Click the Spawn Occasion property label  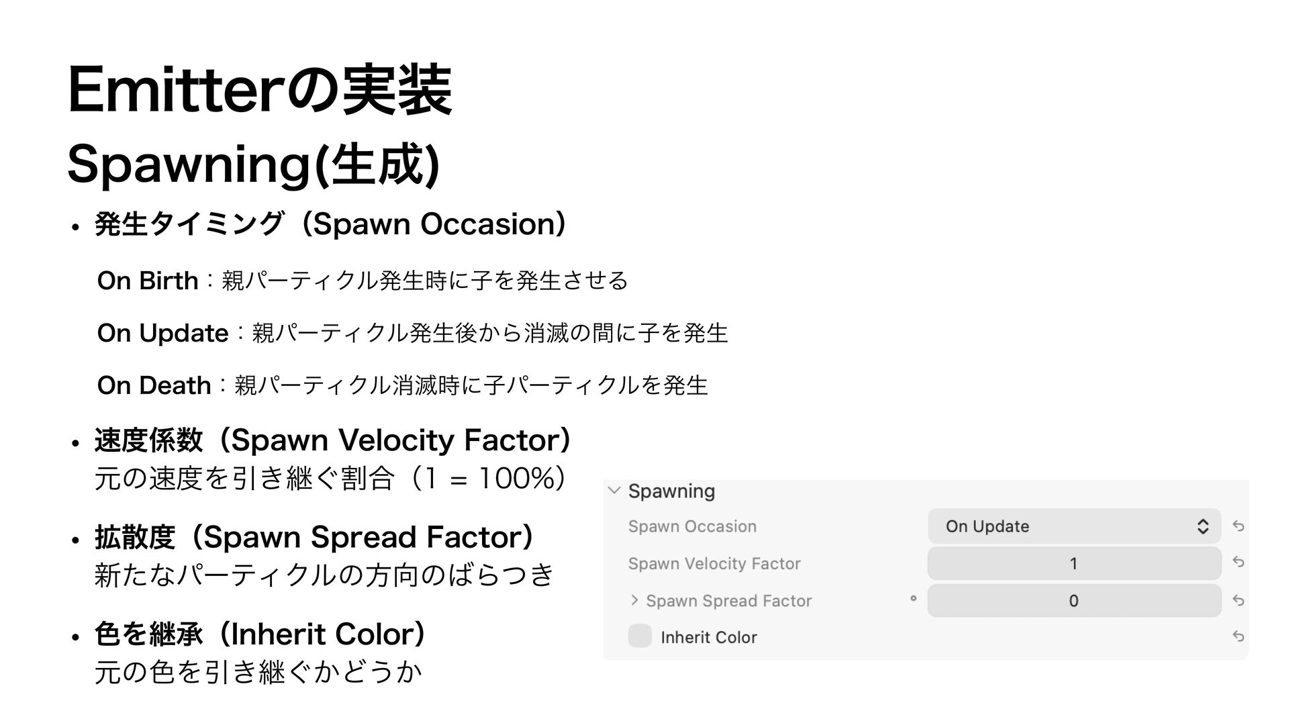point(692,526)
